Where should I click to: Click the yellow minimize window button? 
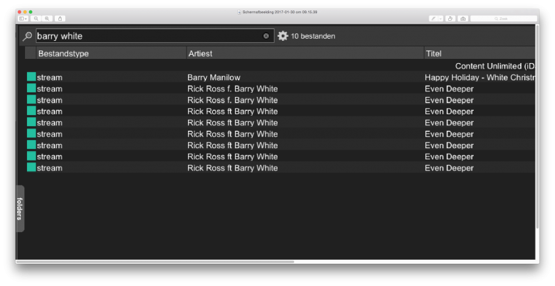[x=25, y=12]
